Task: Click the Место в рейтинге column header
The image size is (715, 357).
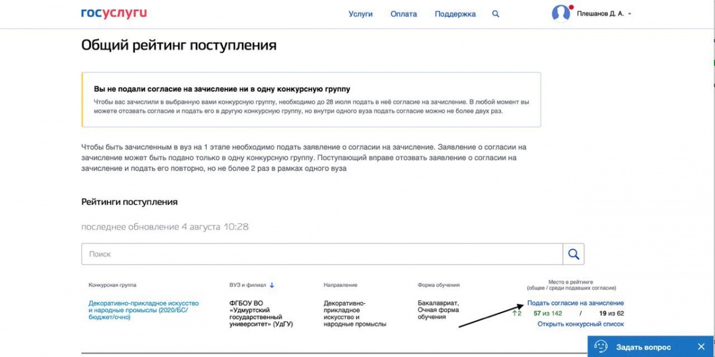Action: (x=571, y=284)
